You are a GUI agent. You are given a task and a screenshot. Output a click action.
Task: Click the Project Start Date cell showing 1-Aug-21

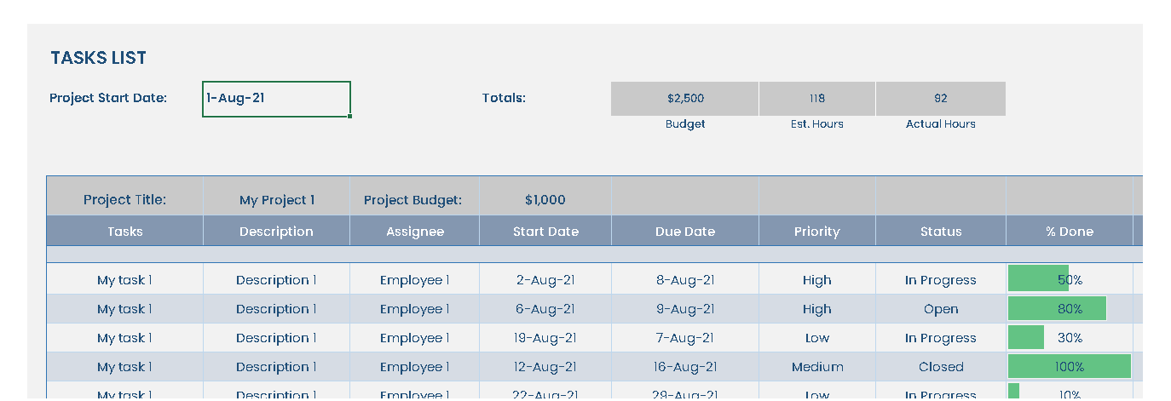(x=276, y=99)
